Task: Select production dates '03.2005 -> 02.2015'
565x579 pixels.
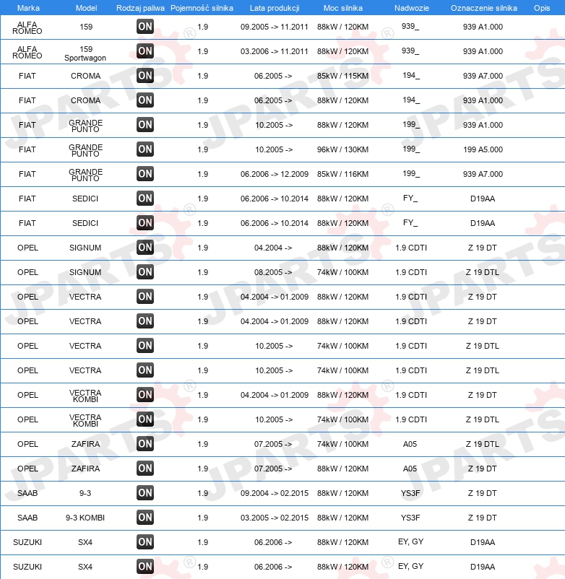Action: (x=274, y=518)
